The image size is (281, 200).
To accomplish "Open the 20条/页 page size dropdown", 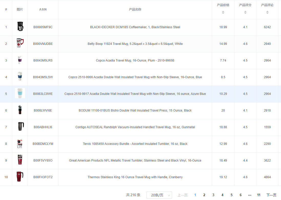I will [159, 195].
